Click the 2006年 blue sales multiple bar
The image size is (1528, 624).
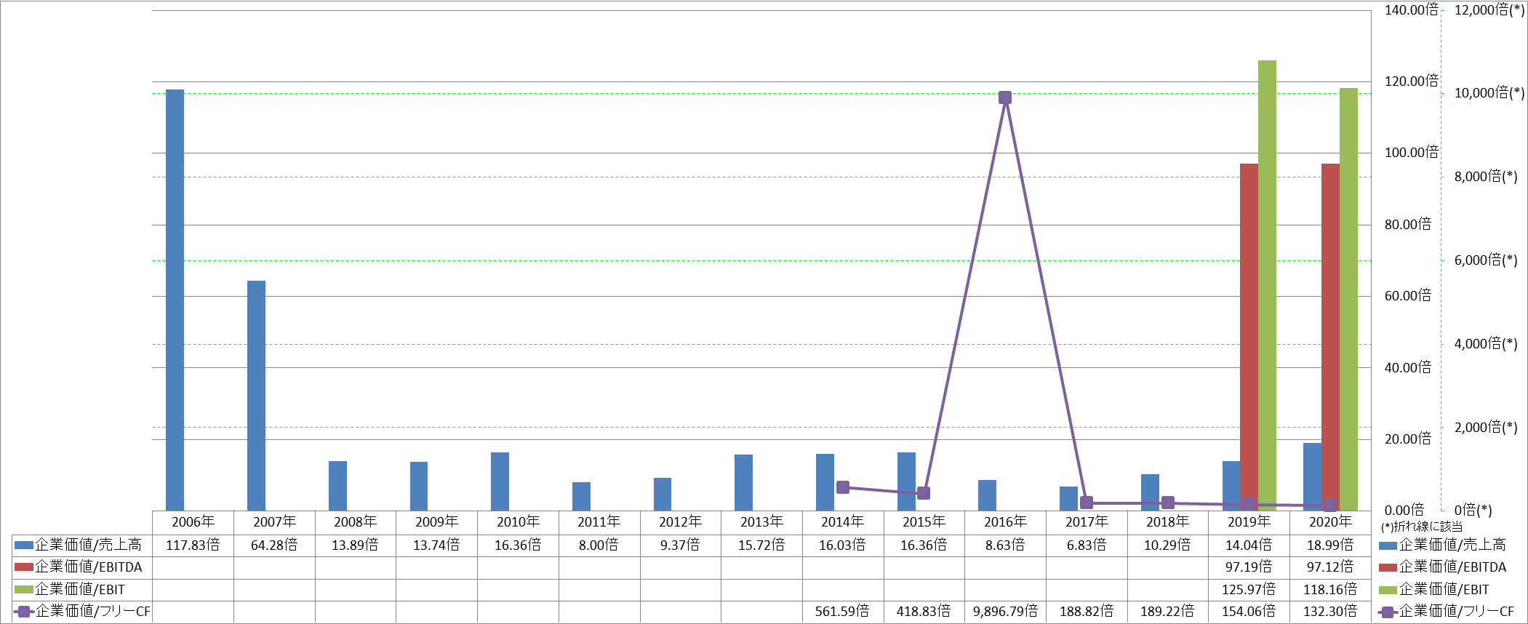click(x=175, y=300)
